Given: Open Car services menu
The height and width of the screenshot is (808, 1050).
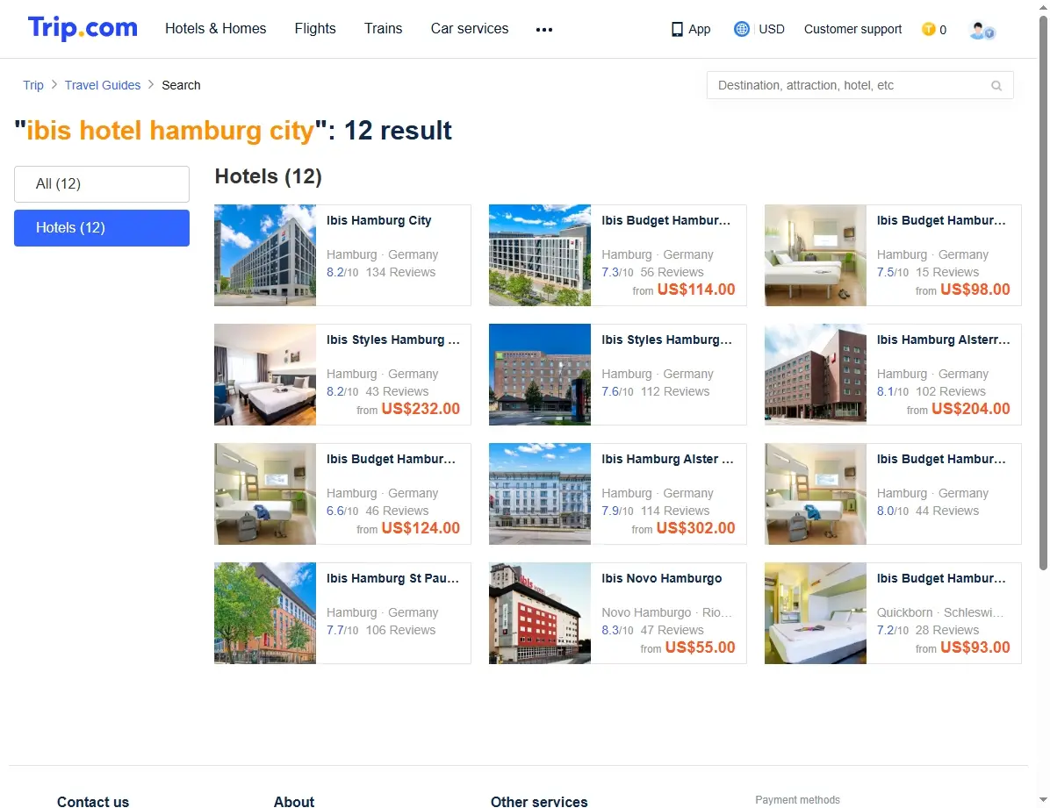Looking at the screenshot, I should click(x=470, y=29).
